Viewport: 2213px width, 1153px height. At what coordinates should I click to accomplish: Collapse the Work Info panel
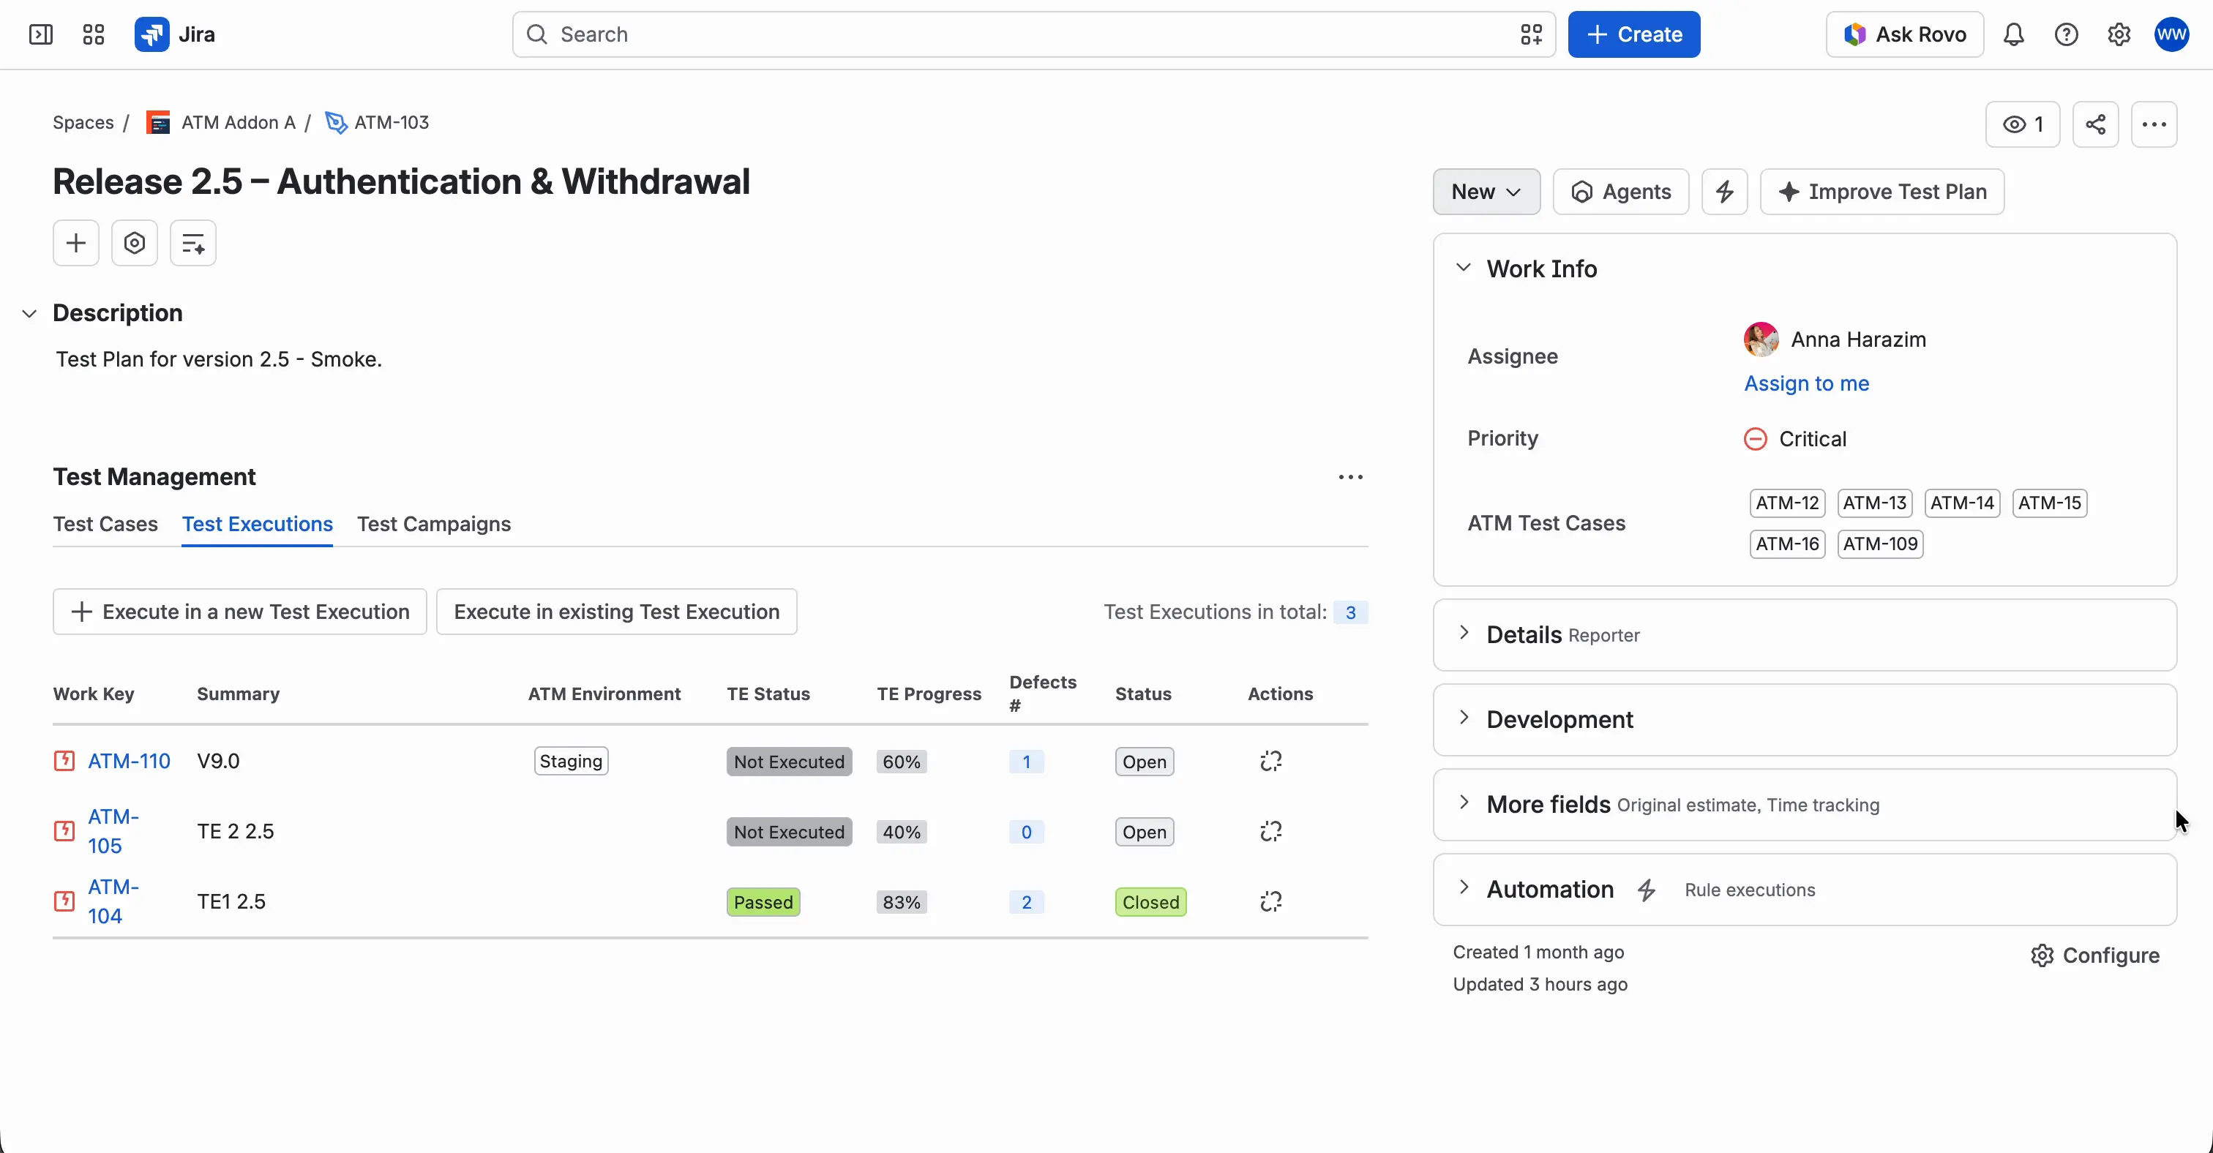(x=1463, y=268)
